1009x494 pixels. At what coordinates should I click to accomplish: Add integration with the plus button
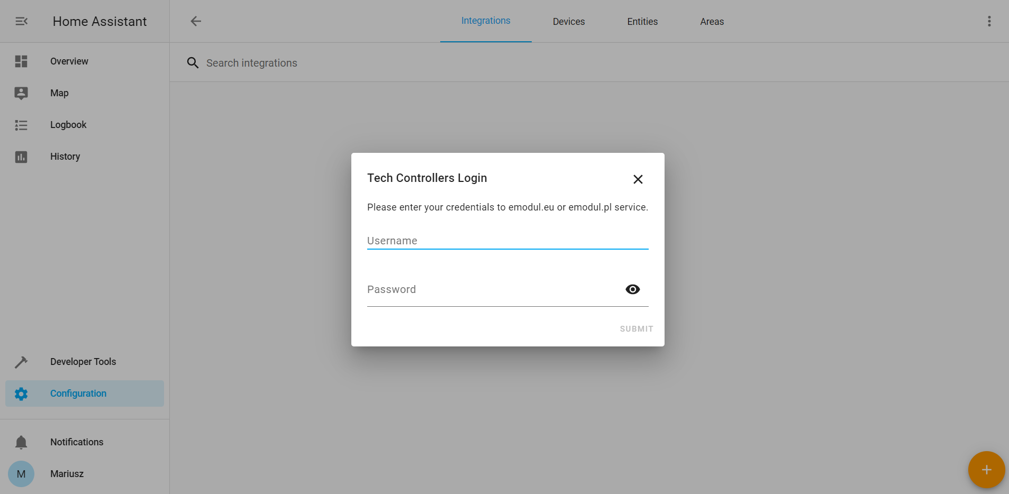[986, 470]
